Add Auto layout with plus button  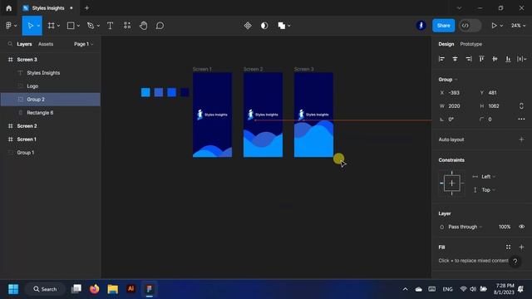[521, 140]
